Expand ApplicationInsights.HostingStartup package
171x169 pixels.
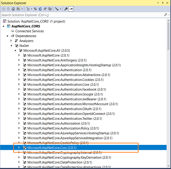pos(19,65)
